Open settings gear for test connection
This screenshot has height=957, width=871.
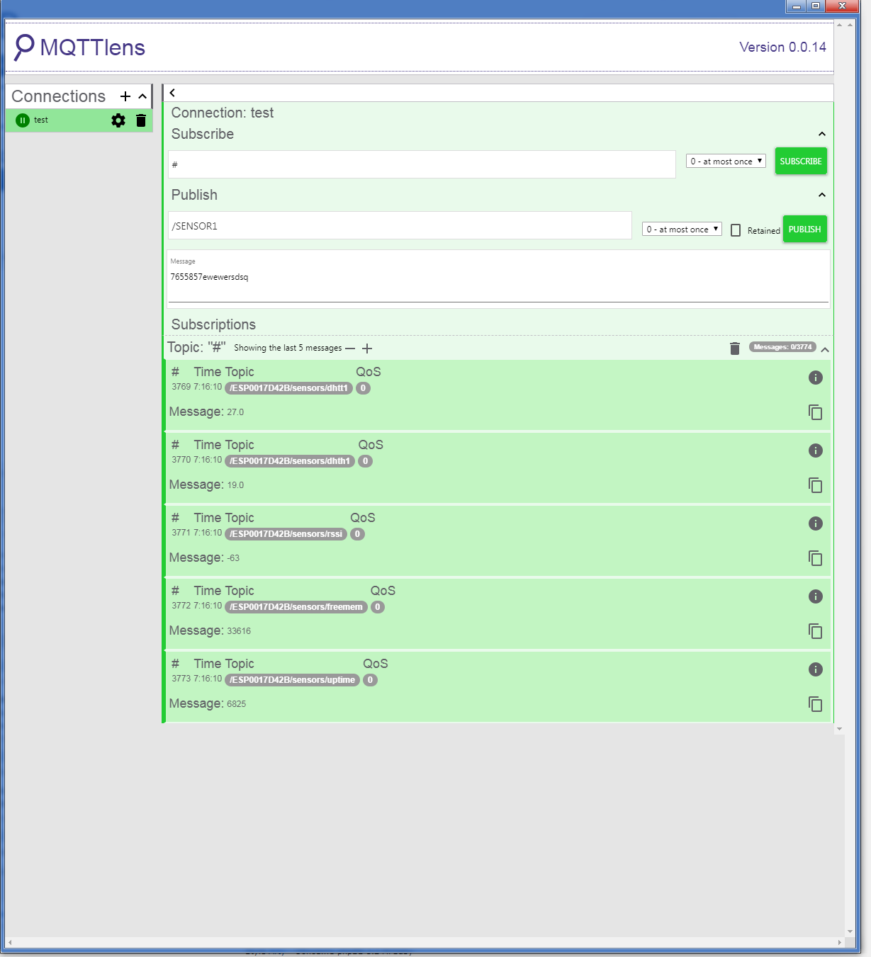(118, 120)
